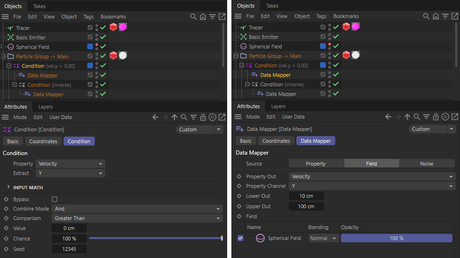Open Tags menu in left Objects panel
This screenshot has width=460, height=258.
click(x=88, y=17)
